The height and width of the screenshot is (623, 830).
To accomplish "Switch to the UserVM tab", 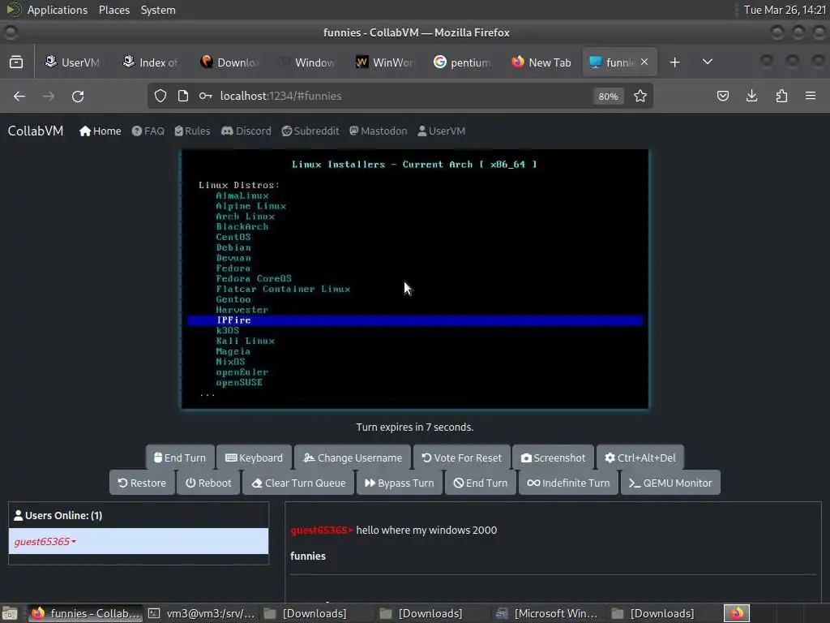I will [x=74, y=62].
